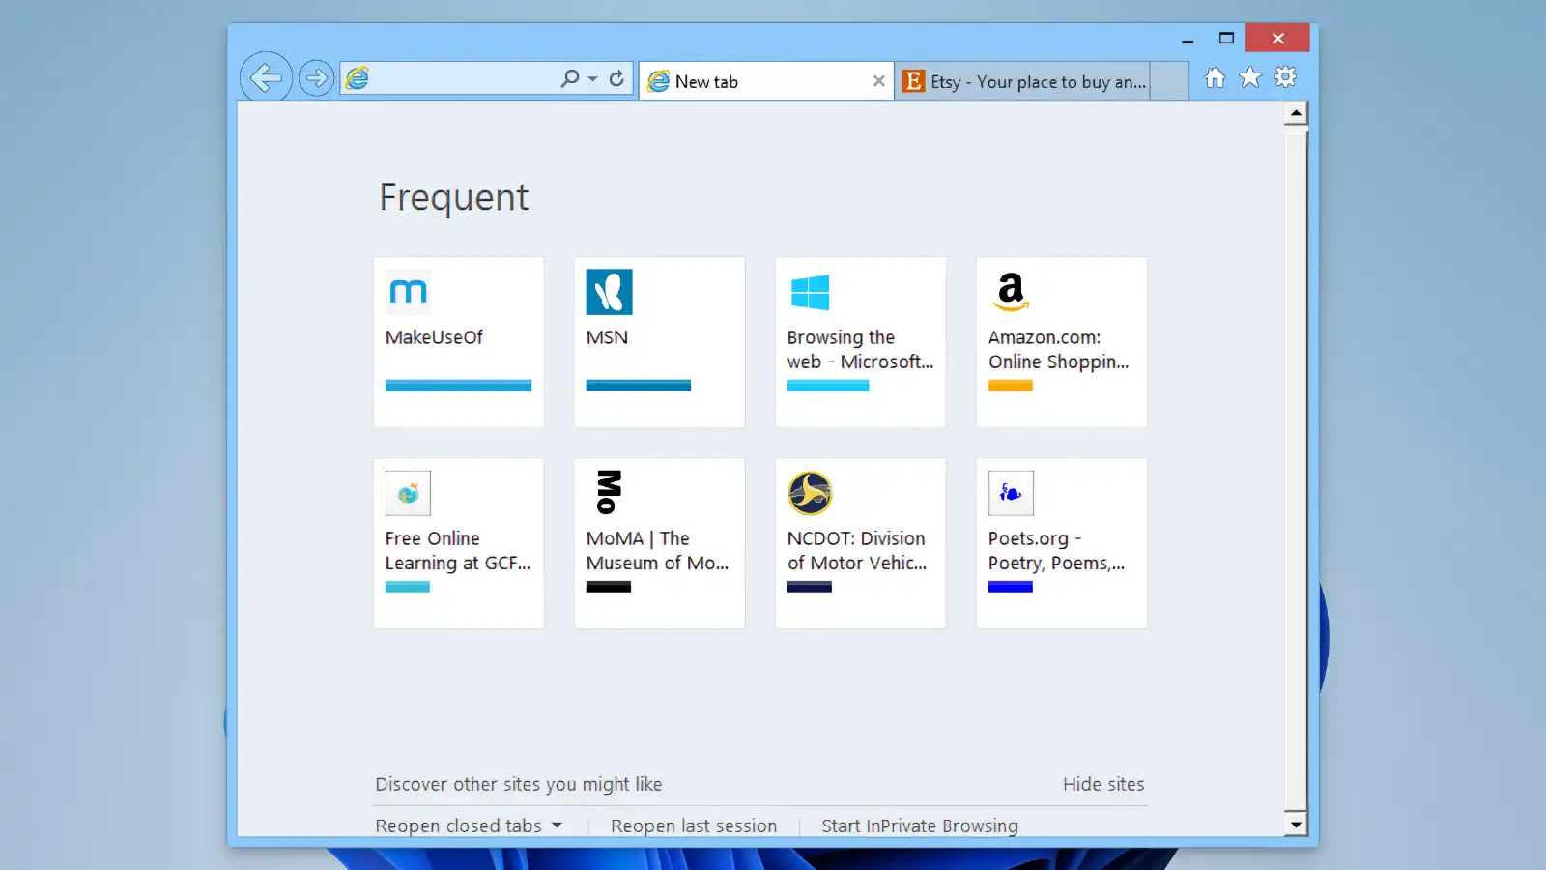This screenshot has height=870, width=1546.
Task: Hide sites from the new tab page
Action: pyautogui.click(x=1103, y=784)
